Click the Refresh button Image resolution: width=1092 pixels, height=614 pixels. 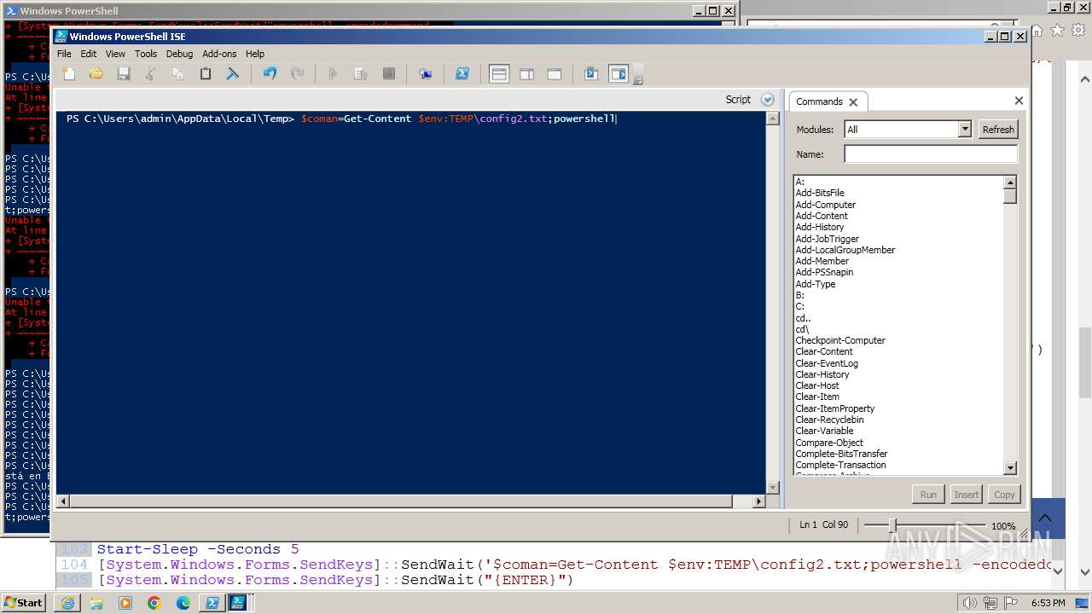pos(997,130)
